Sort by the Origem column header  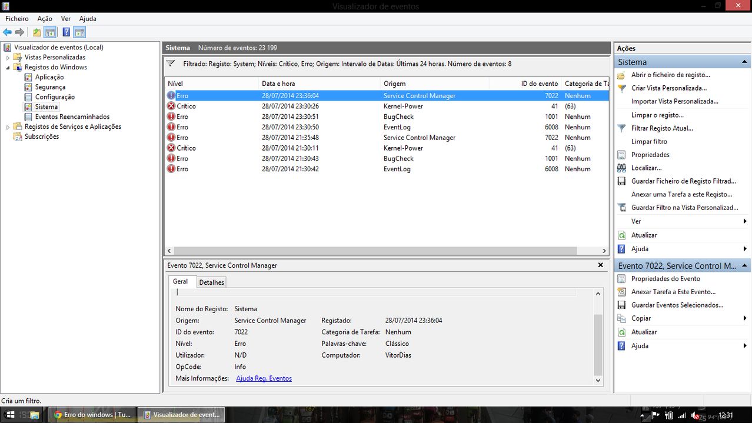434,84
